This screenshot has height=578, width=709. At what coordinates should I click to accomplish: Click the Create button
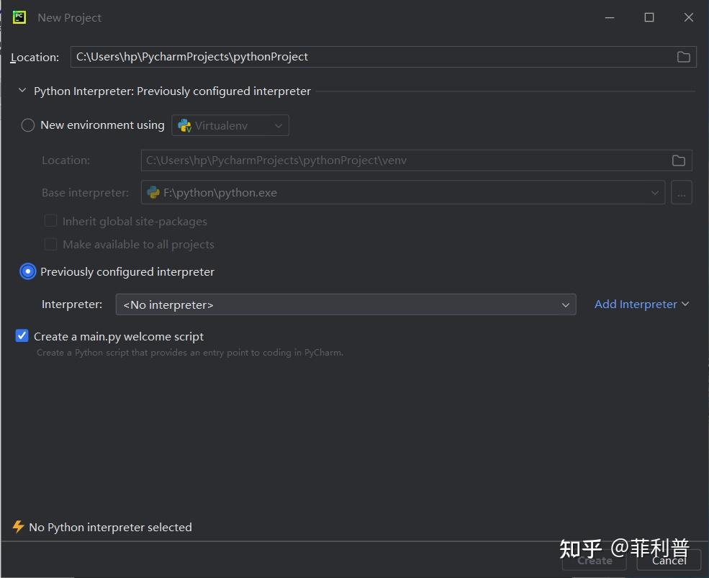click(x=595, y=560)
